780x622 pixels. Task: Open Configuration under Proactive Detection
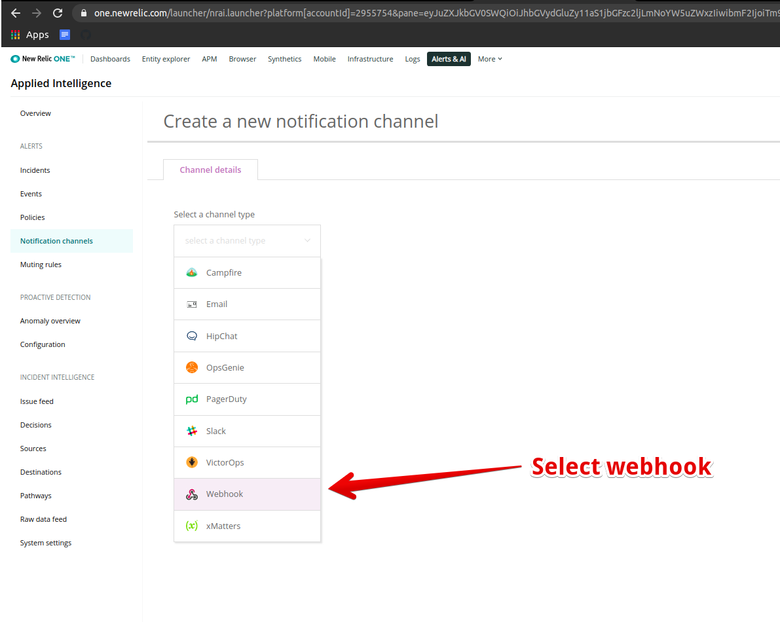click(43, 344)
